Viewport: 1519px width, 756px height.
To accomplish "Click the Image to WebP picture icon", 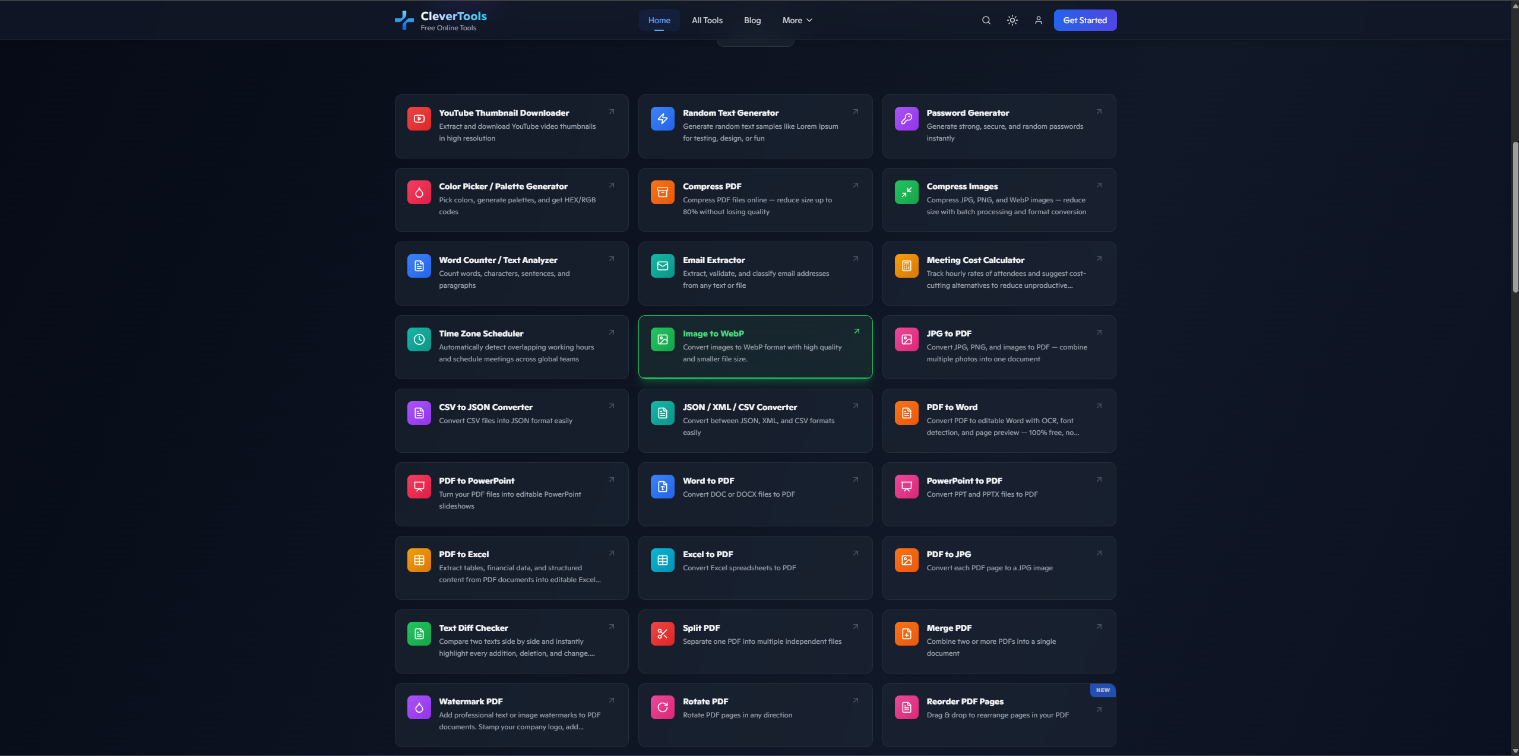I will tap(662, 339).
